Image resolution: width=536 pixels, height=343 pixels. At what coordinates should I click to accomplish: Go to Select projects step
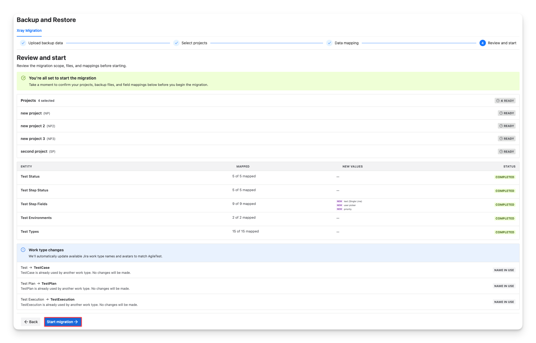click(194, 43)
